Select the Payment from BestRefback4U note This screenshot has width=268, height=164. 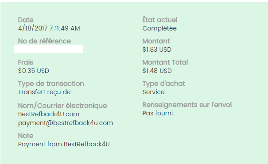coord(64,144)
